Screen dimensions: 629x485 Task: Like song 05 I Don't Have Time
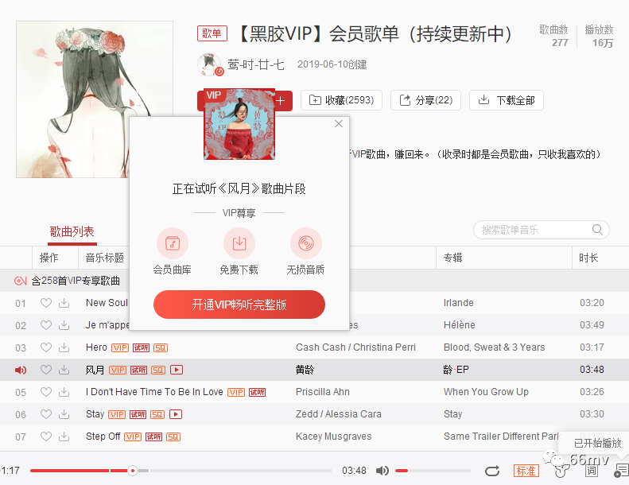click(x=46, y=392)
